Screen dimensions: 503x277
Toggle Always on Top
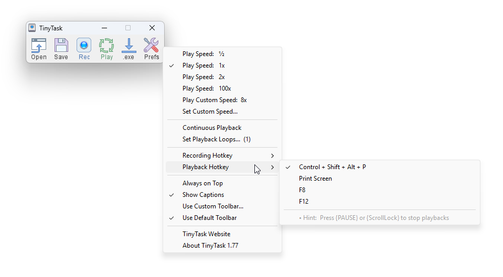click(222, 183)
